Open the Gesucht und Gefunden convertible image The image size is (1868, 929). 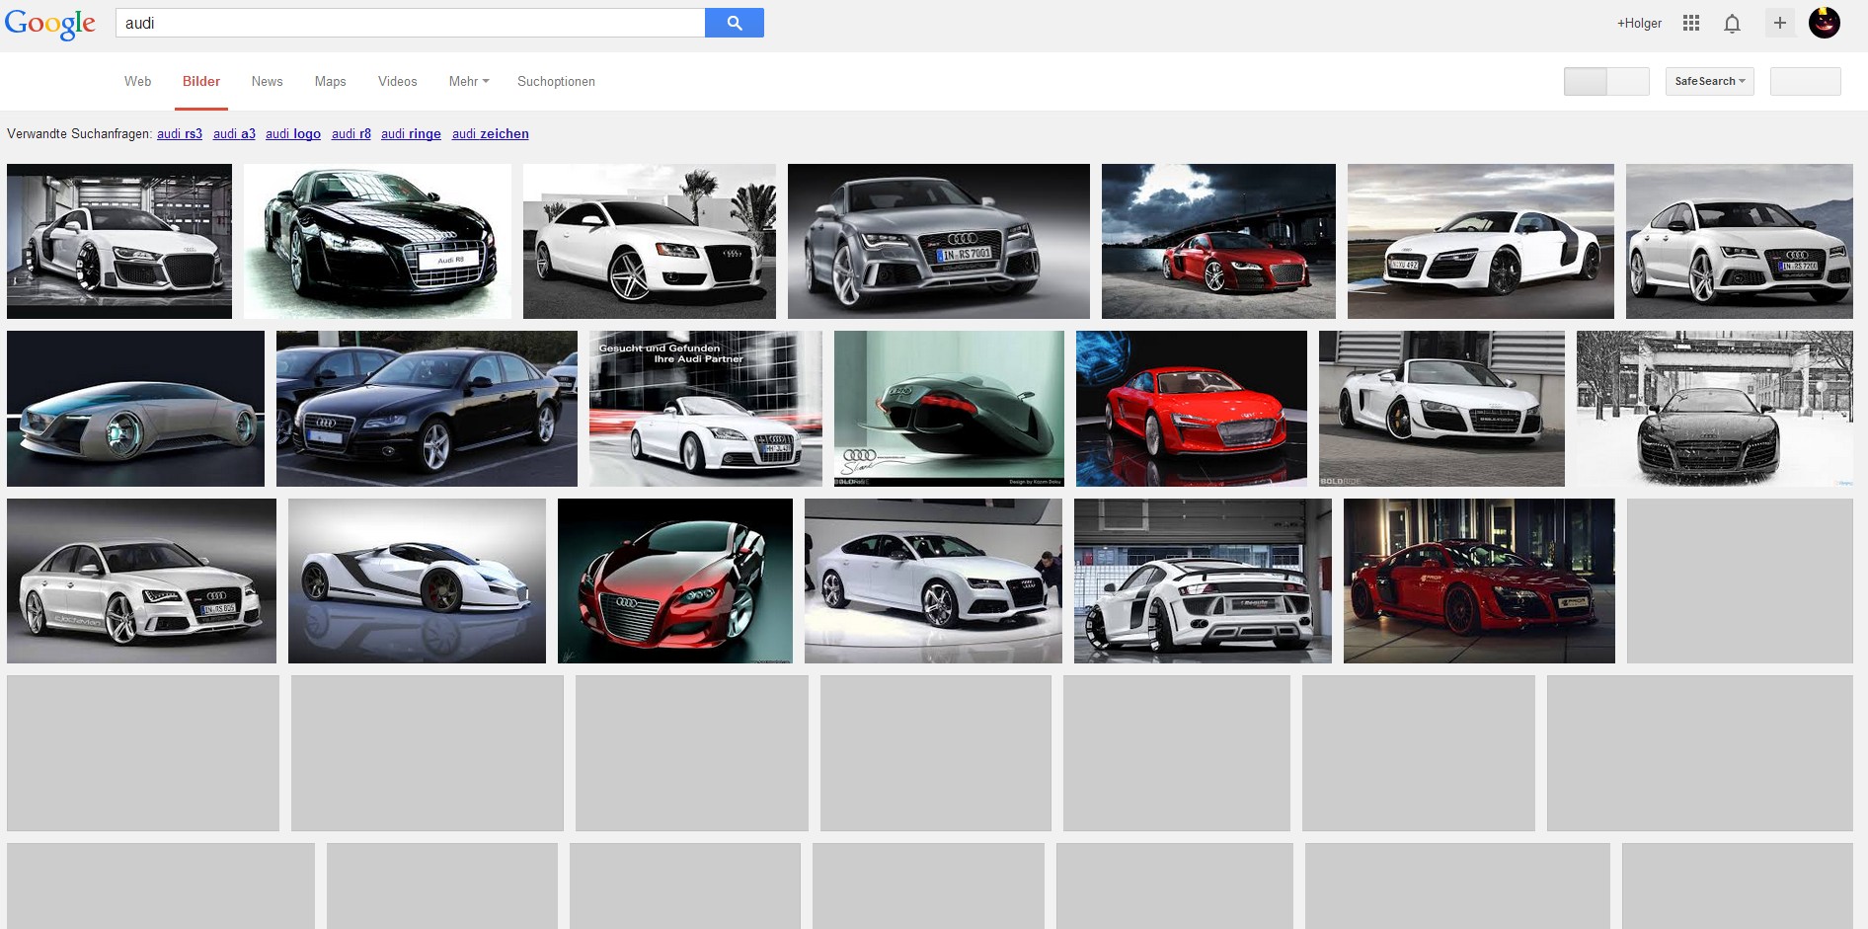tap(706, 409)
